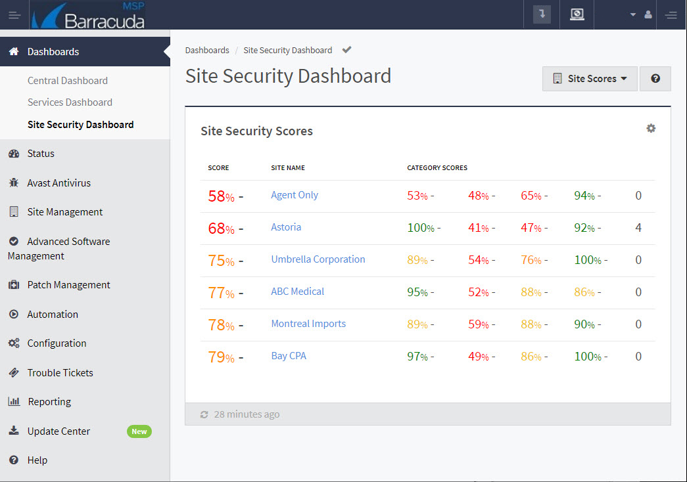Open Umbrella Corporation site link
Viewport: 687px width, 482px height.
(318, 259)
